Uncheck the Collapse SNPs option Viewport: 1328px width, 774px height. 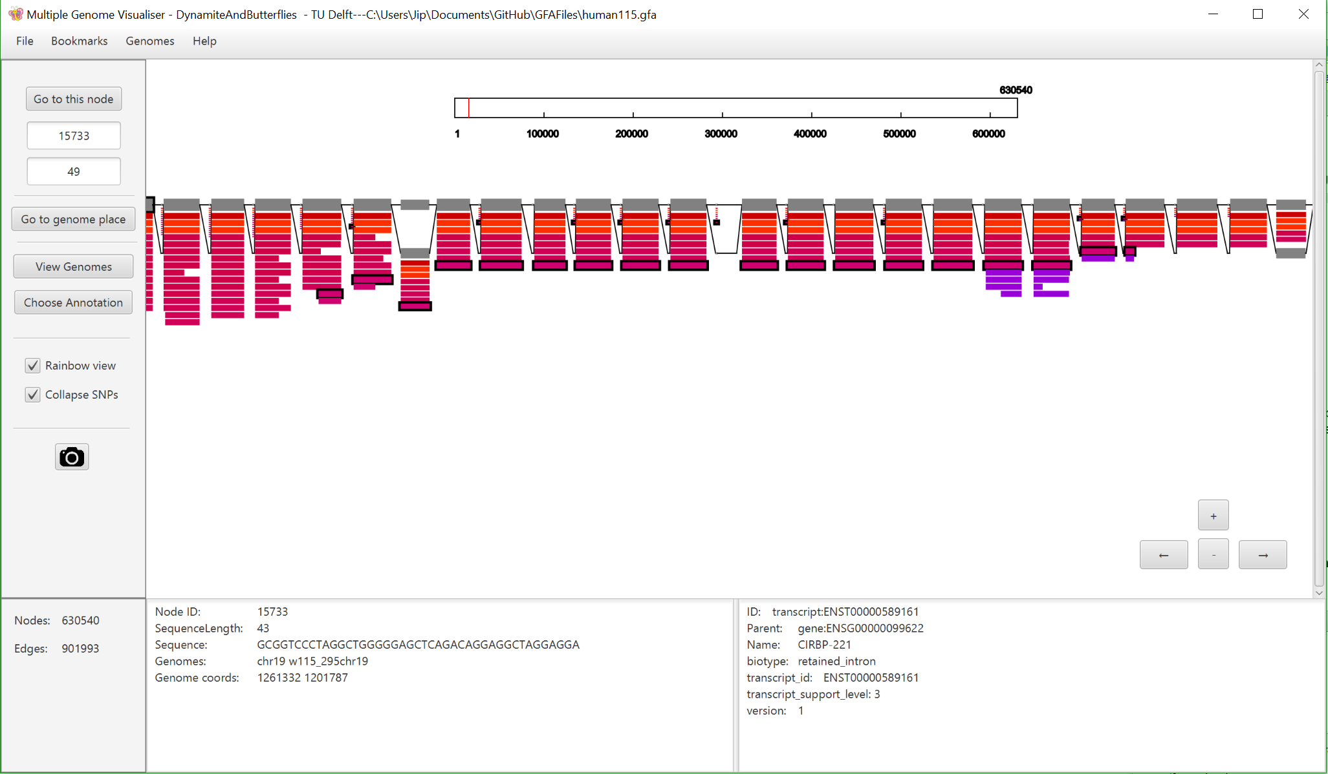coord(33,395)
